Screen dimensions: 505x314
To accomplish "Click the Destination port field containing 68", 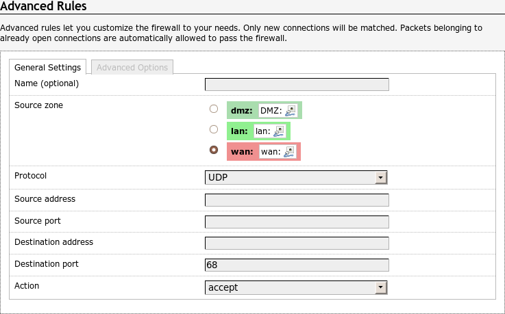I will click(x=297, y=265).
